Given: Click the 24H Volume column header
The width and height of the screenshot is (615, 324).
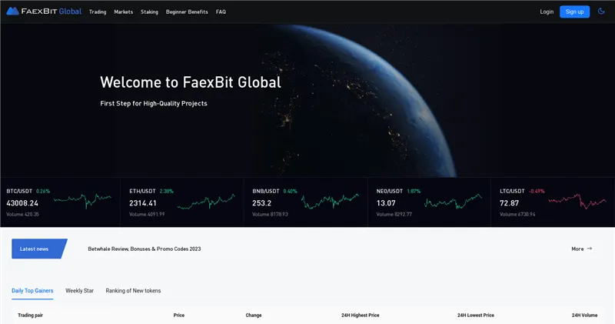Looking at the screenshot, I should (584, 315).
